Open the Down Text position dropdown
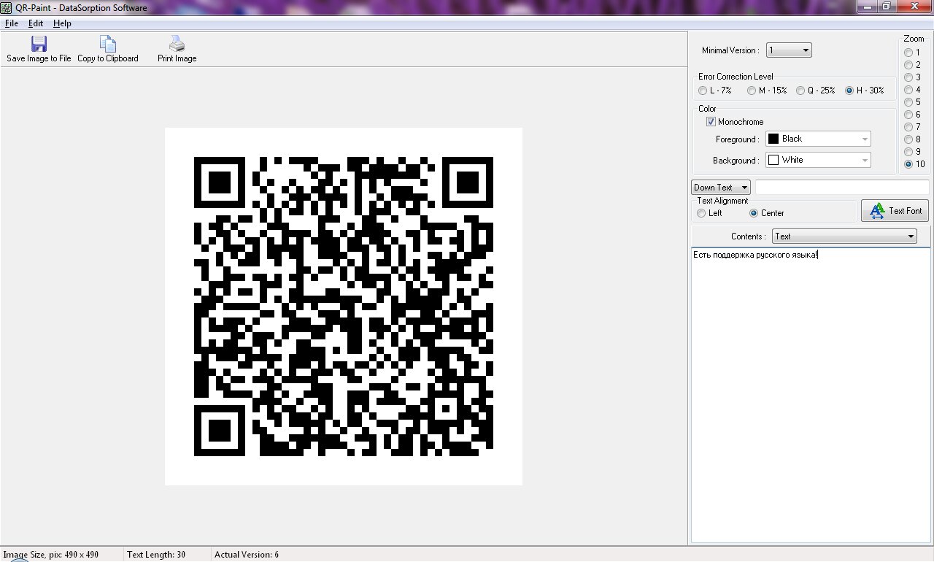This screenshot has width=934, height=562. (720, 188)
